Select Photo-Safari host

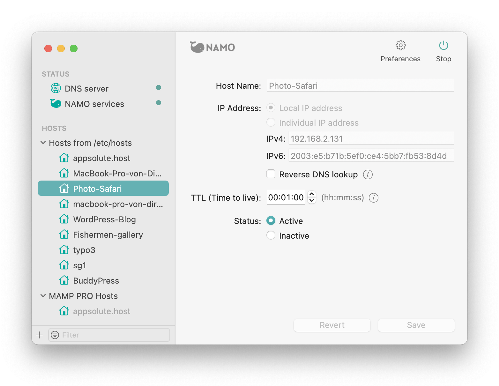(x=103, y=188)
